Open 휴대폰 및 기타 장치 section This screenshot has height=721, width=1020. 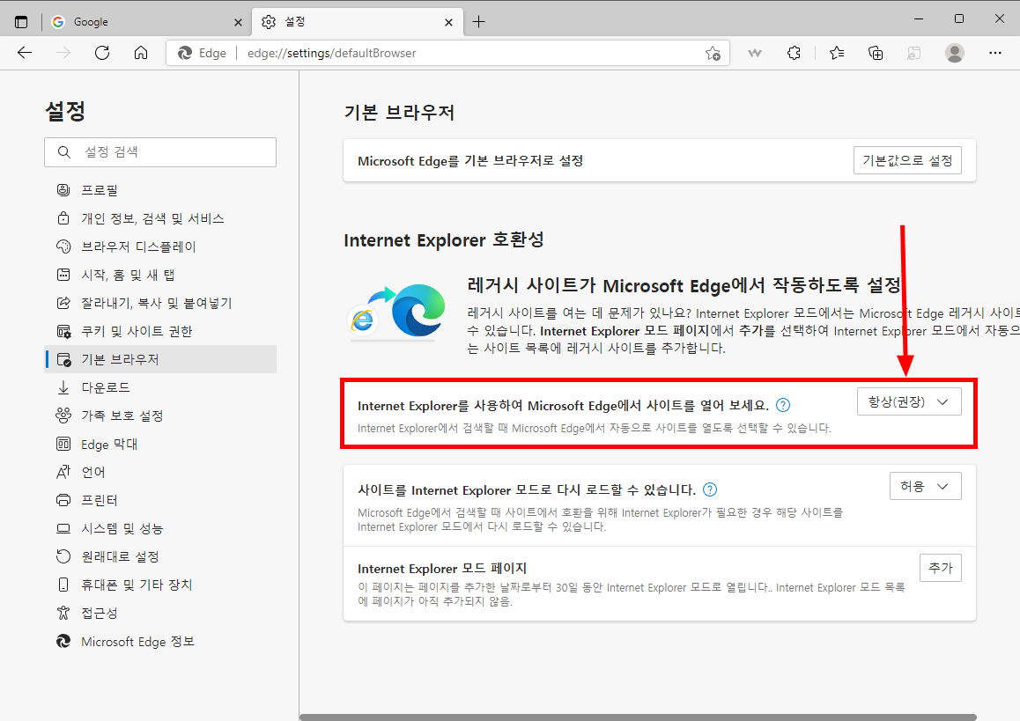(160, 585)
